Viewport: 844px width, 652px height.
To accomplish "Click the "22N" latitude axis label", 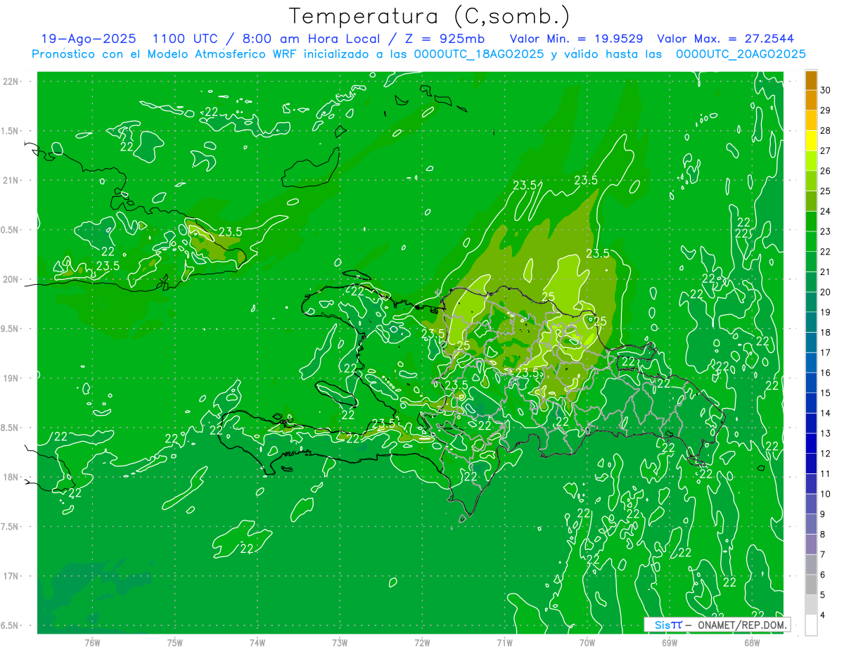I will (12, 82).
